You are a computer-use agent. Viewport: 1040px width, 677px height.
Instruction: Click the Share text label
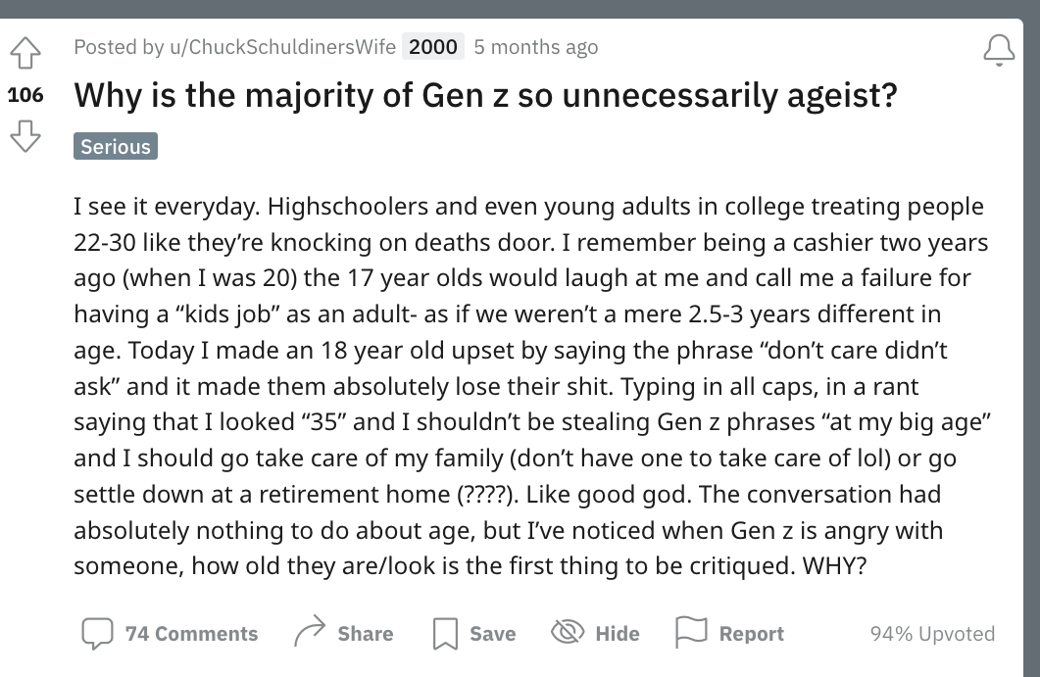(366, 634)
